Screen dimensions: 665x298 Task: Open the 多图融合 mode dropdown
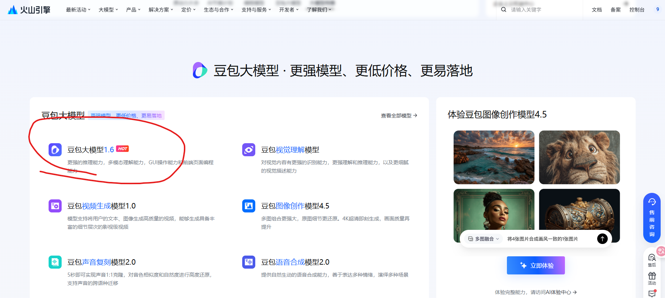[x=484, y=239]
